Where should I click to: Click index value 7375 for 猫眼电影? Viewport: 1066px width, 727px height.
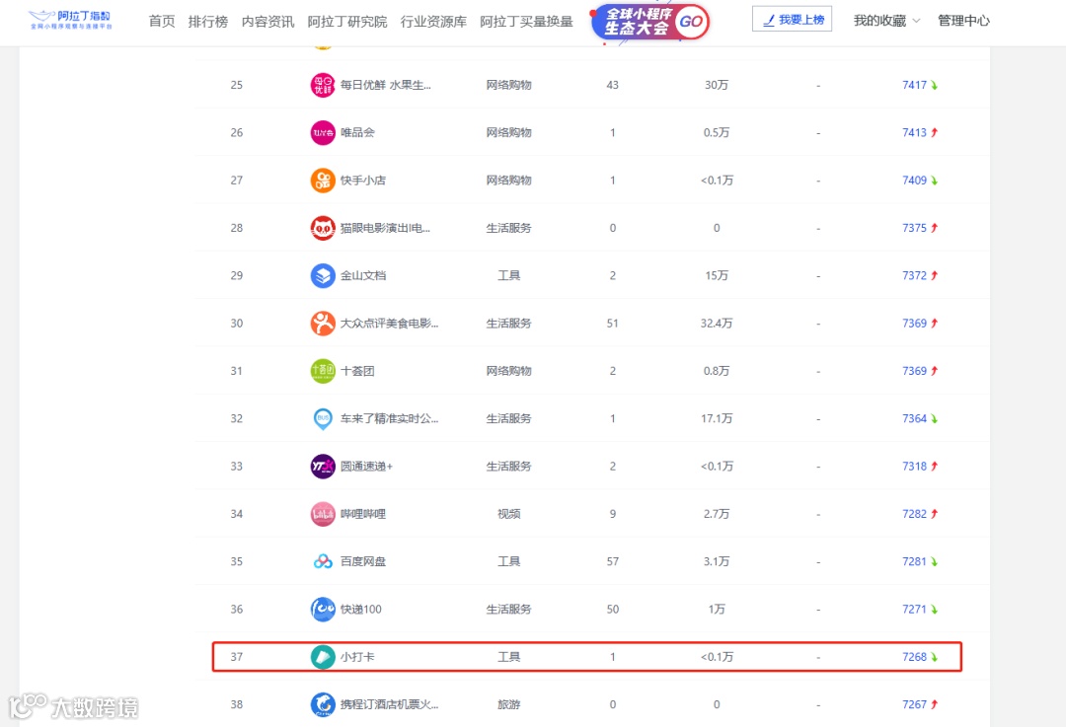tap(914, 228)
